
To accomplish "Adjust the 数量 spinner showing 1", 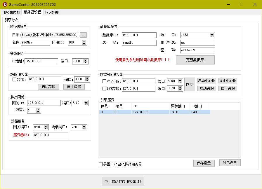I will point(38,111).
